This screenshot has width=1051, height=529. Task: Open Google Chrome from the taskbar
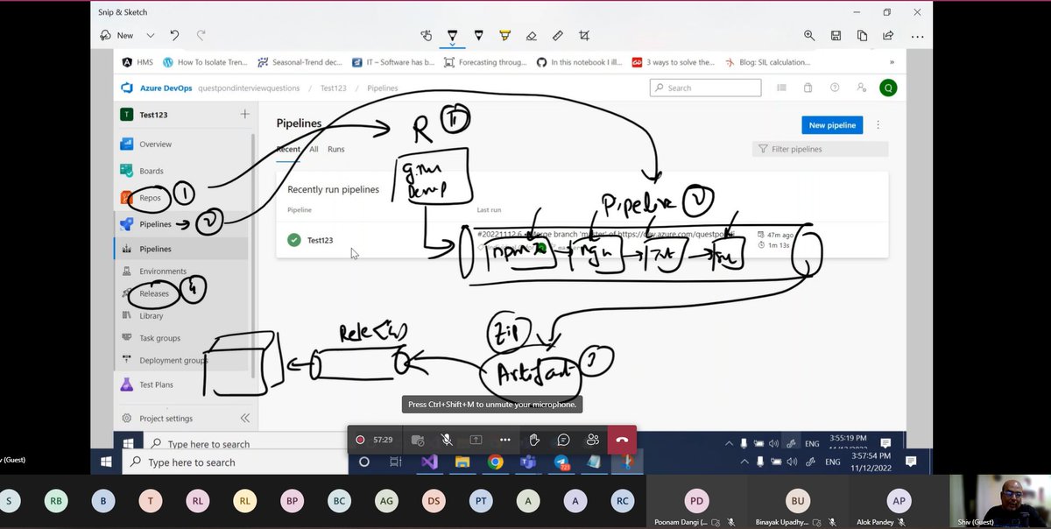point(495,462)
